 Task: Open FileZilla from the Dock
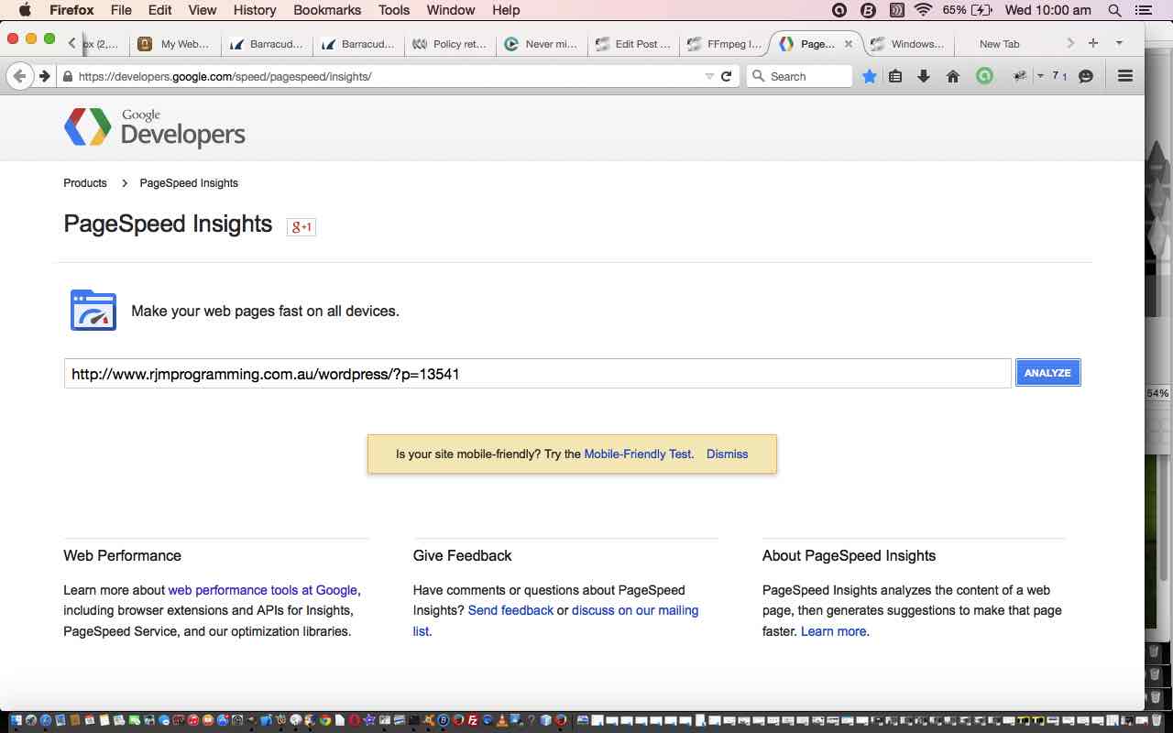(473, 720)
